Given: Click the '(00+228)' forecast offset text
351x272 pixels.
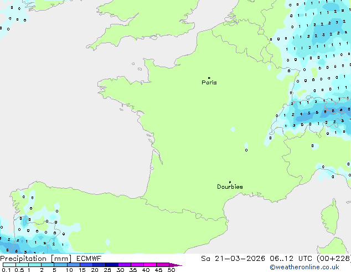Looking at the screenshot, I should coord(334,259).
